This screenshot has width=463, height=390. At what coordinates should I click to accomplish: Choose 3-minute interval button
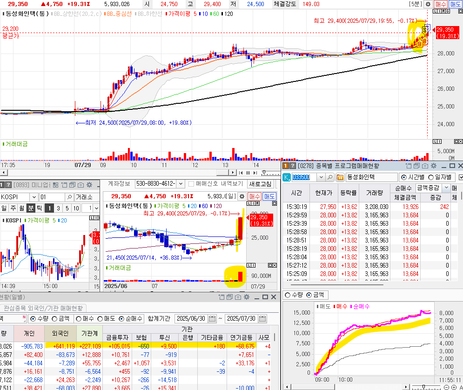pyautogui.click(x=59, y=208)
